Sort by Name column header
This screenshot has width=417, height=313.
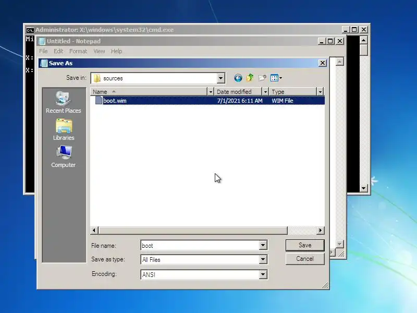pos(149,92)
